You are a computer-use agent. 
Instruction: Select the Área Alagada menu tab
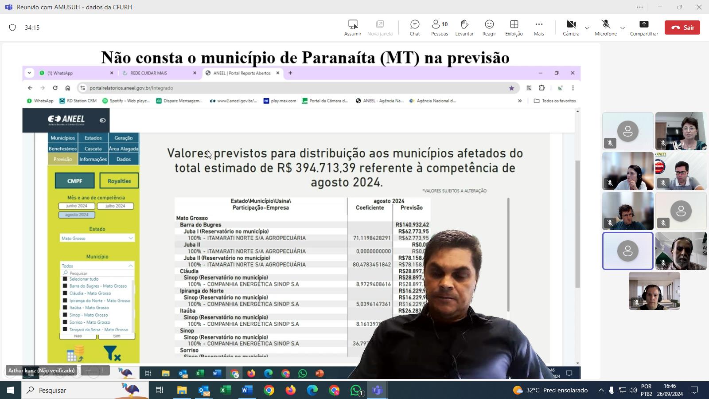(124, 149)
